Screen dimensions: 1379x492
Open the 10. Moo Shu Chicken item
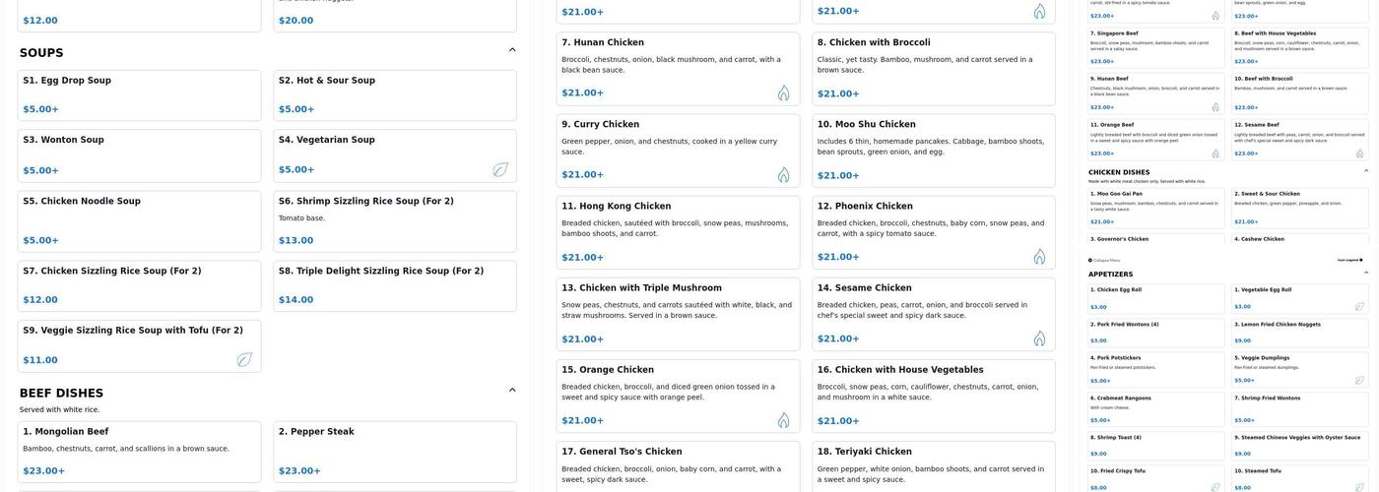coord(931,150)
